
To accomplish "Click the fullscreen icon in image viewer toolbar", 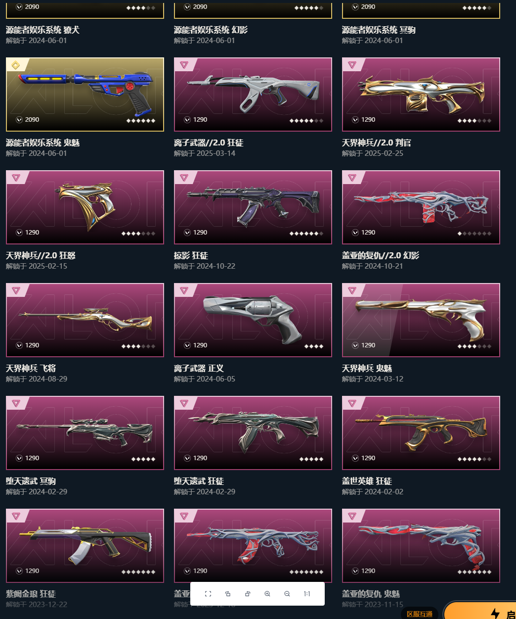I will click(x=208, y=594).
